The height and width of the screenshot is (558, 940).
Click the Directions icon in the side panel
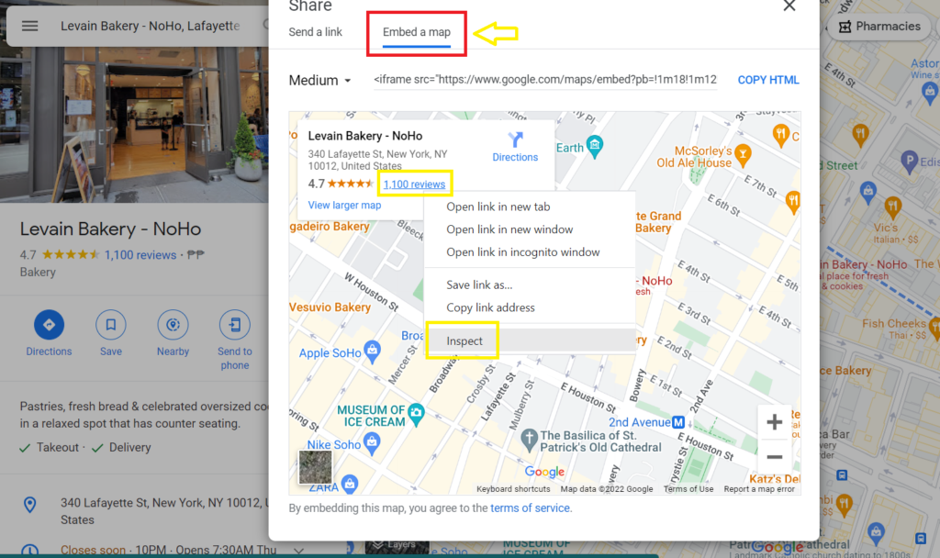[x=49, y=325]
